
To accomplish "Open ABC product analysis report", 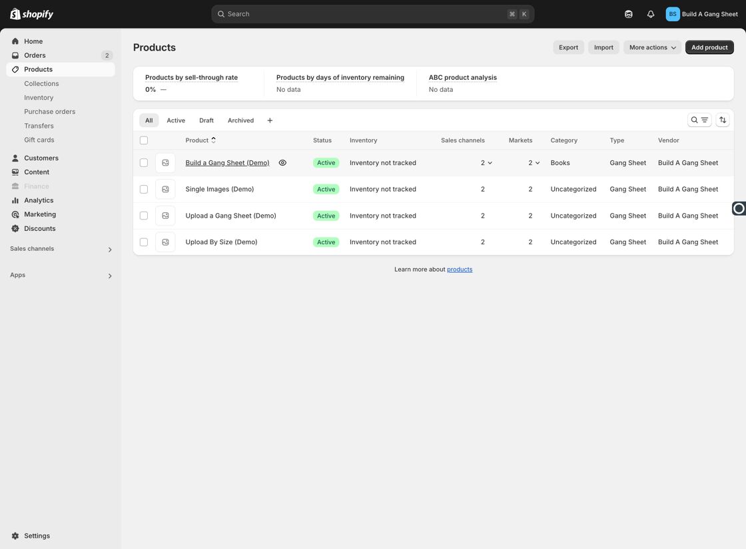I will [462, 77].
